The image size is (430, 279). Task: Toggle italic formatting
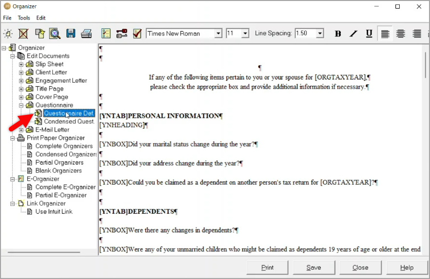pos(353,34)
